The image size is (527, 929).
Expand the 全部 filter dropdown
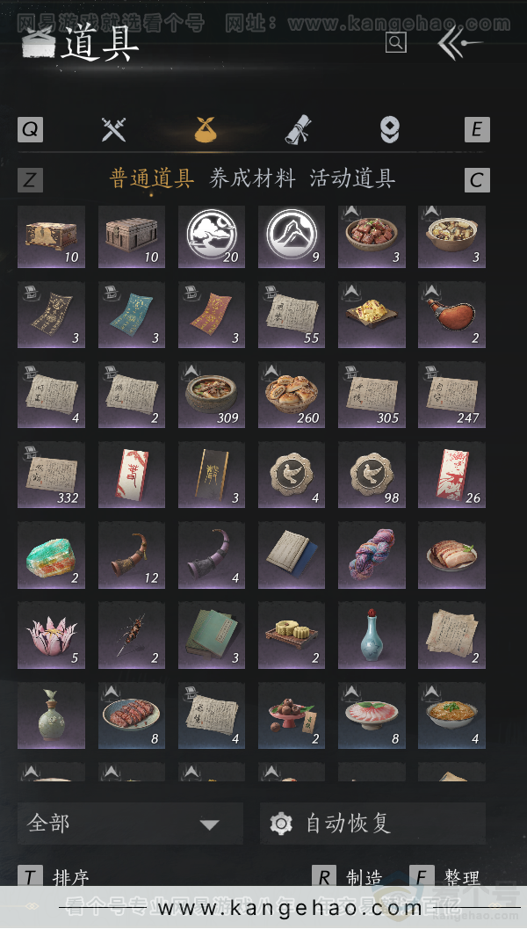(130, 824)
